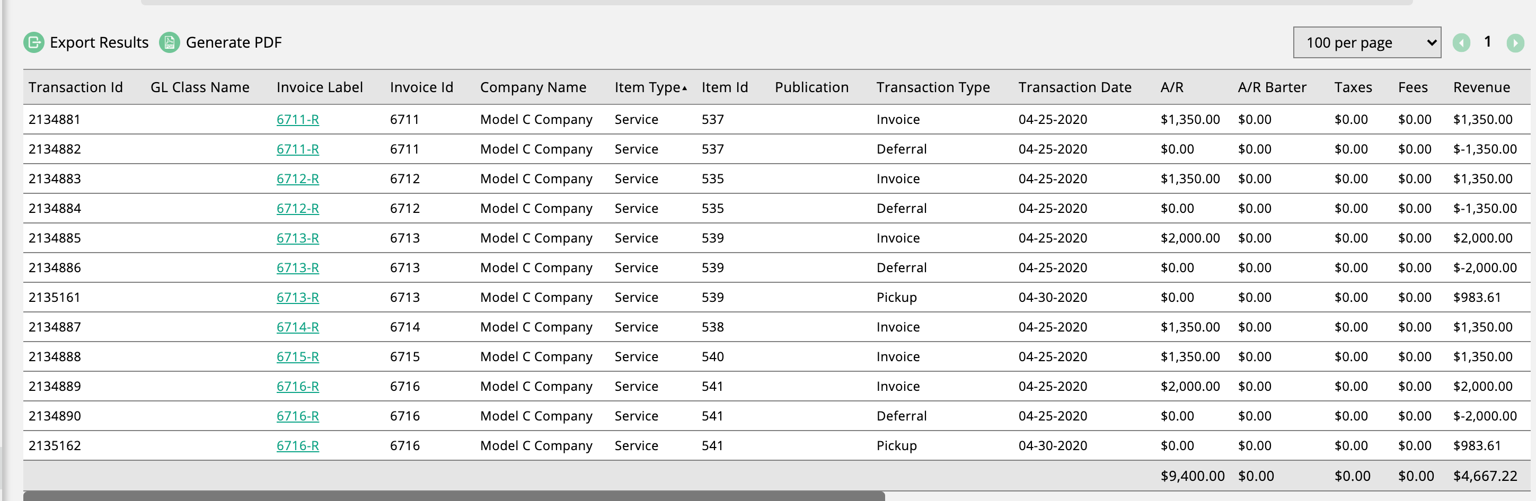This screenshot has width=1536, height=501.
Task: Click the Export Results text button
Action: 99,43
